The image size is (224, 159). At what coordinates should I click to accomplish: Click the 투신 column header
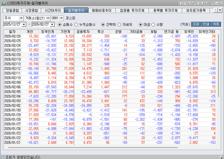pyautogui.click(x=101, y=32)
